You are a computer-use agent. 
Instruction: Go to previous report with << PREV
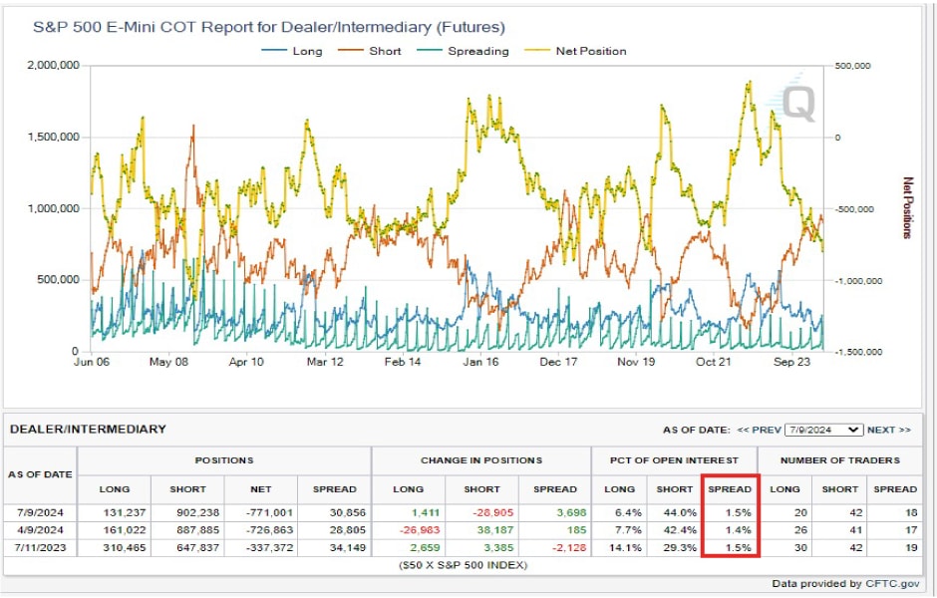[x=760, y=430]
